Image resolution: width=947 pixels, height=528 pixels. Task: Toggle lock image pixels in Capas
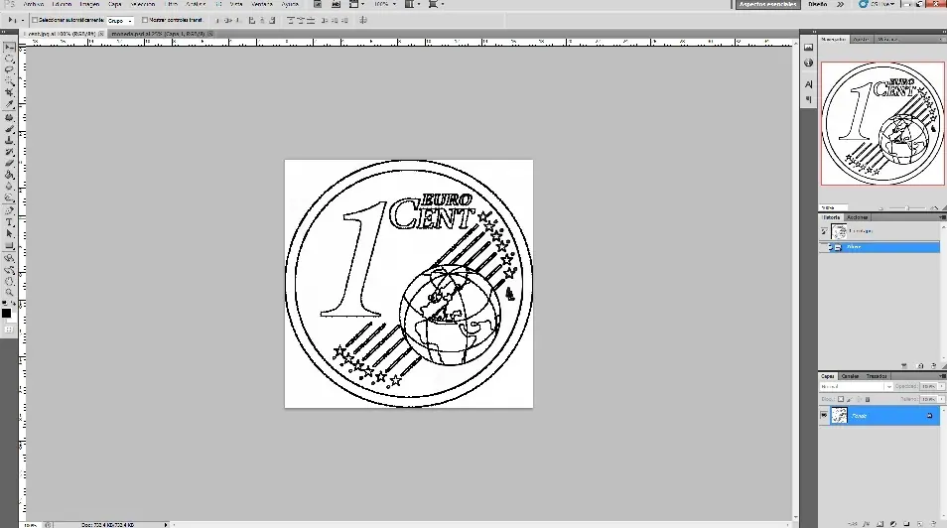pos(850,399)
